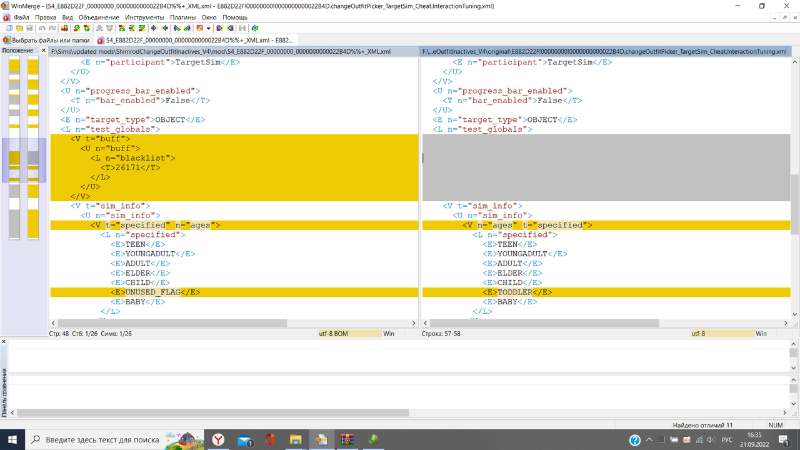Create a new comparison document
This screenshot has height=450, width=800.
tap(9, 28)
